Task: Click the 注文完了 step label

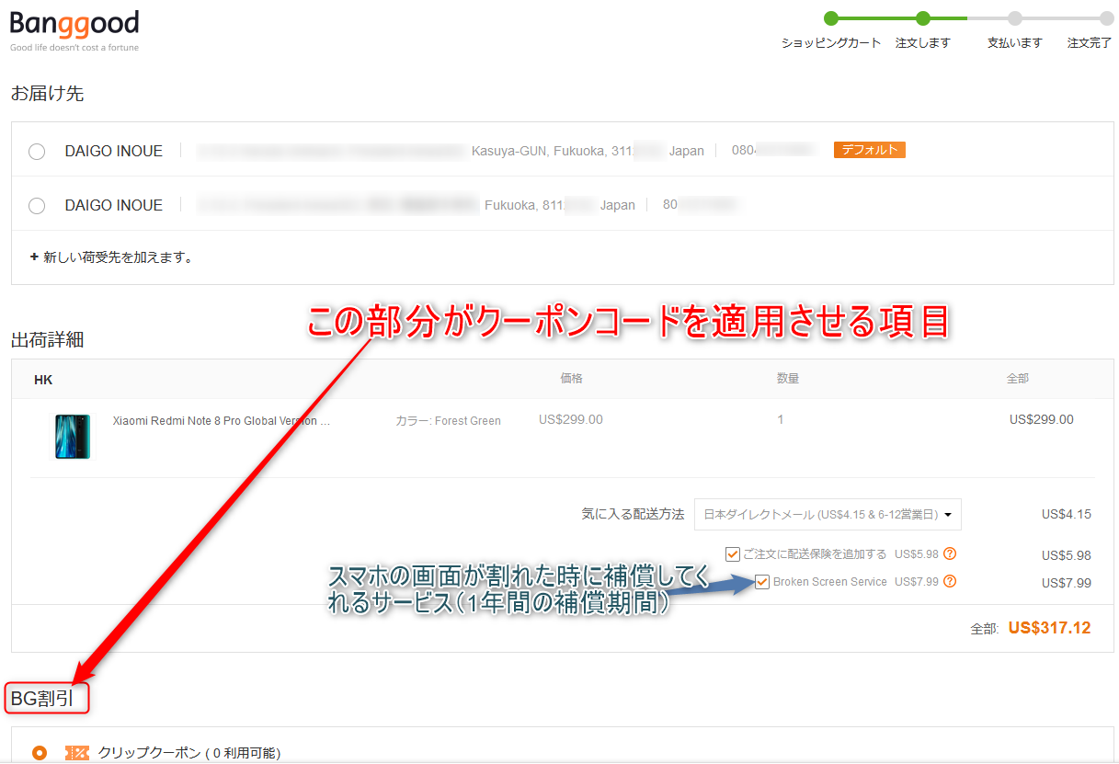Action: point(1090,43)
